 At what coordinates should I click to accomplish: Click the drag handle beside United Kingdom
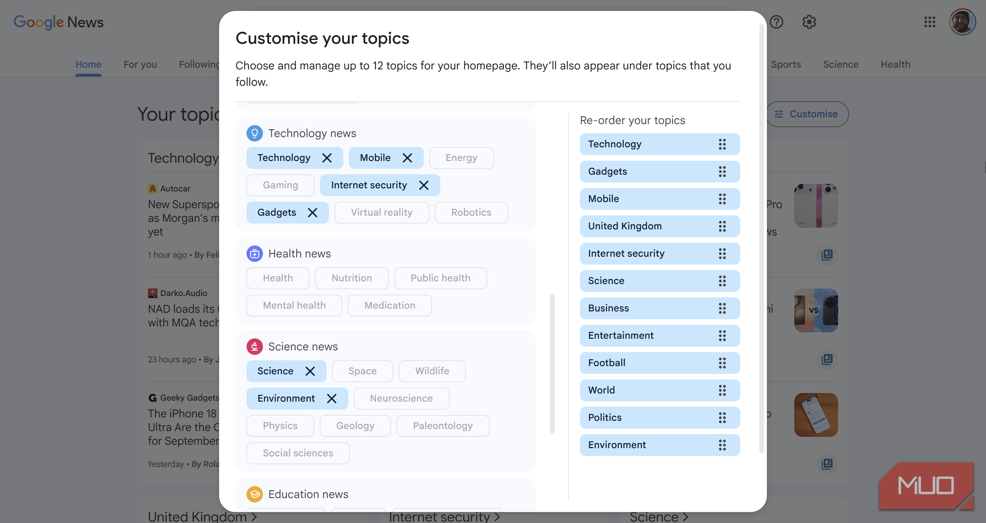722,226
